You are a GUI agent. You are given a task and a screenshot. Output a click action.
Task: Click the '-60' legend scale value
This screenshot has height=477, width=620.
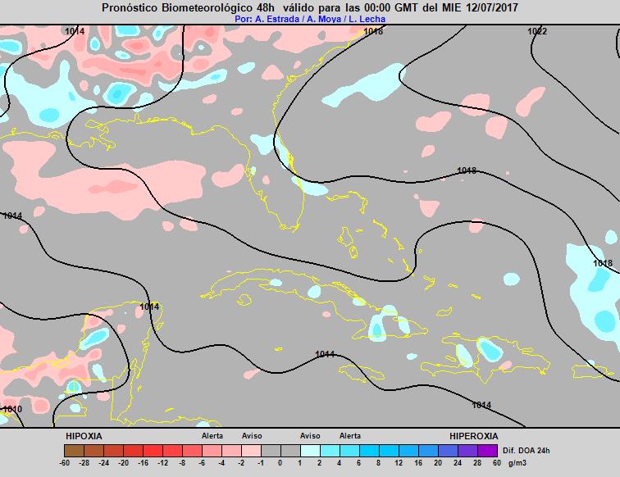65,463
